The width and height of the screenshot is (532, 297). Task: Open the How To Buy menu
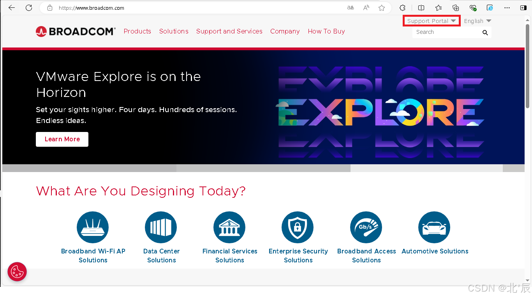[x=326, y=31]
